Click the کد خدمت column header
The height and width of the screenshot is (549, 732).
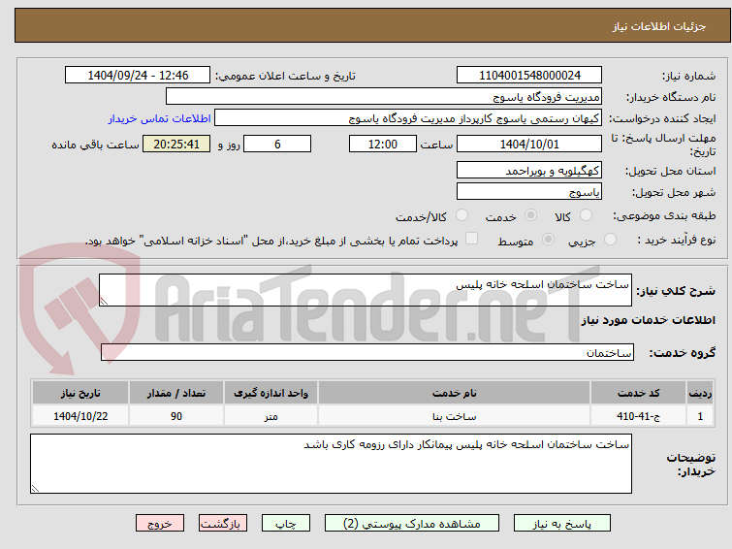638,393
